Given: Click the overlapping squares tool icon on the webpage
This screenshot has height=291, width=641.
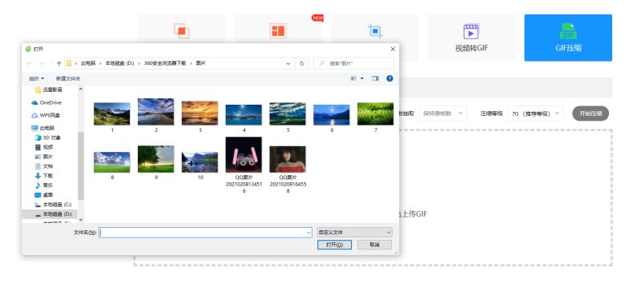Looking at the screenshot, I should point(182,31).
